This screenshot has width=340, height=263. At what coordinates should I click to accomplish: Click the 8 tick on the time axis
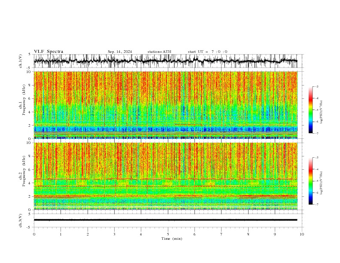pyautogui.click(x=248, y=234)
